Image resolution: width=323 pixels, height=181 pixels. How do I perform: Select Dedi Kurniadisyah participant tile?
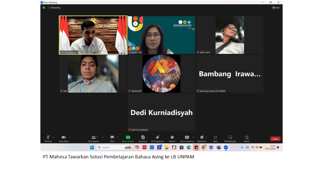[x=161, y=112]
